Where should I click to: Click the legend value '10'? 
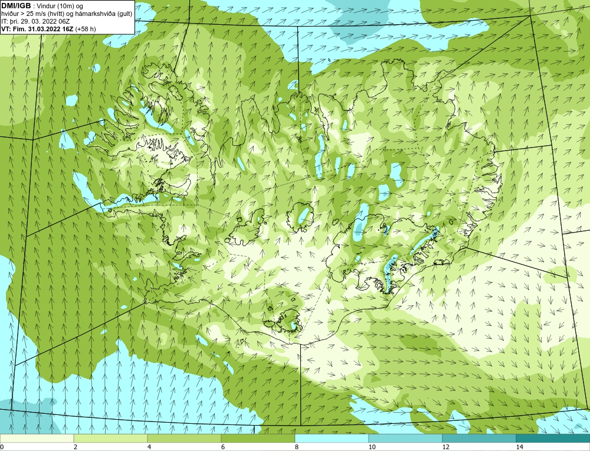[x=372, y=447]
